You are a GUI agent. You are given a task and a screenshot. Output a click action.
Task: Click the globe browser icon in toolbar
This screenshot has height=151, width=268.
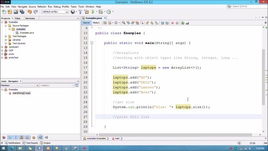pyautogui.click(x=73, y=12)
